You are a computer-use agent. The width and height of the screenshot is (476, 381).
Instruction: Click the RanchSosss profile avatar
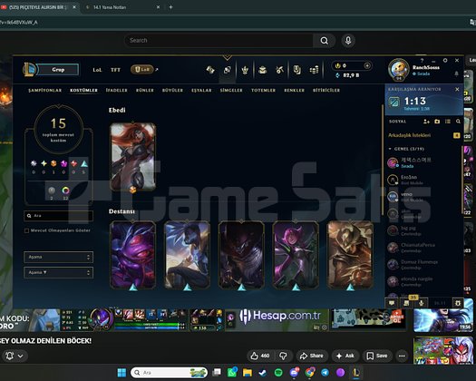point(399,69)
